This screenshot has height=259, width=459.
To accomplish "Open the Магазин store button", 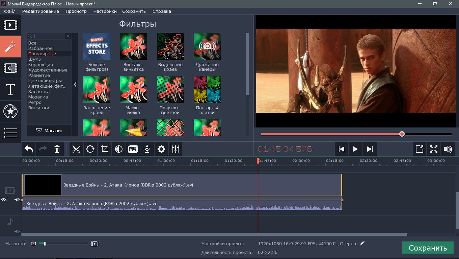I will [49, 131].
